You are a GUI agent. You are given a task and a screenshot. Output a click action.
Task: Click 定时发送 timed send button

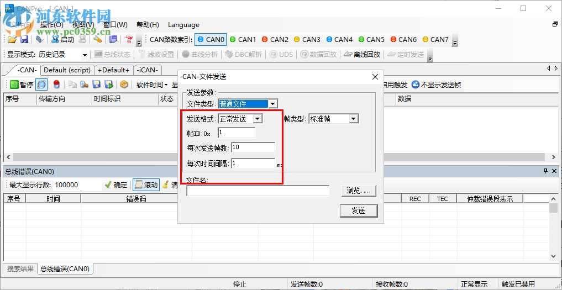pos(406,55)
